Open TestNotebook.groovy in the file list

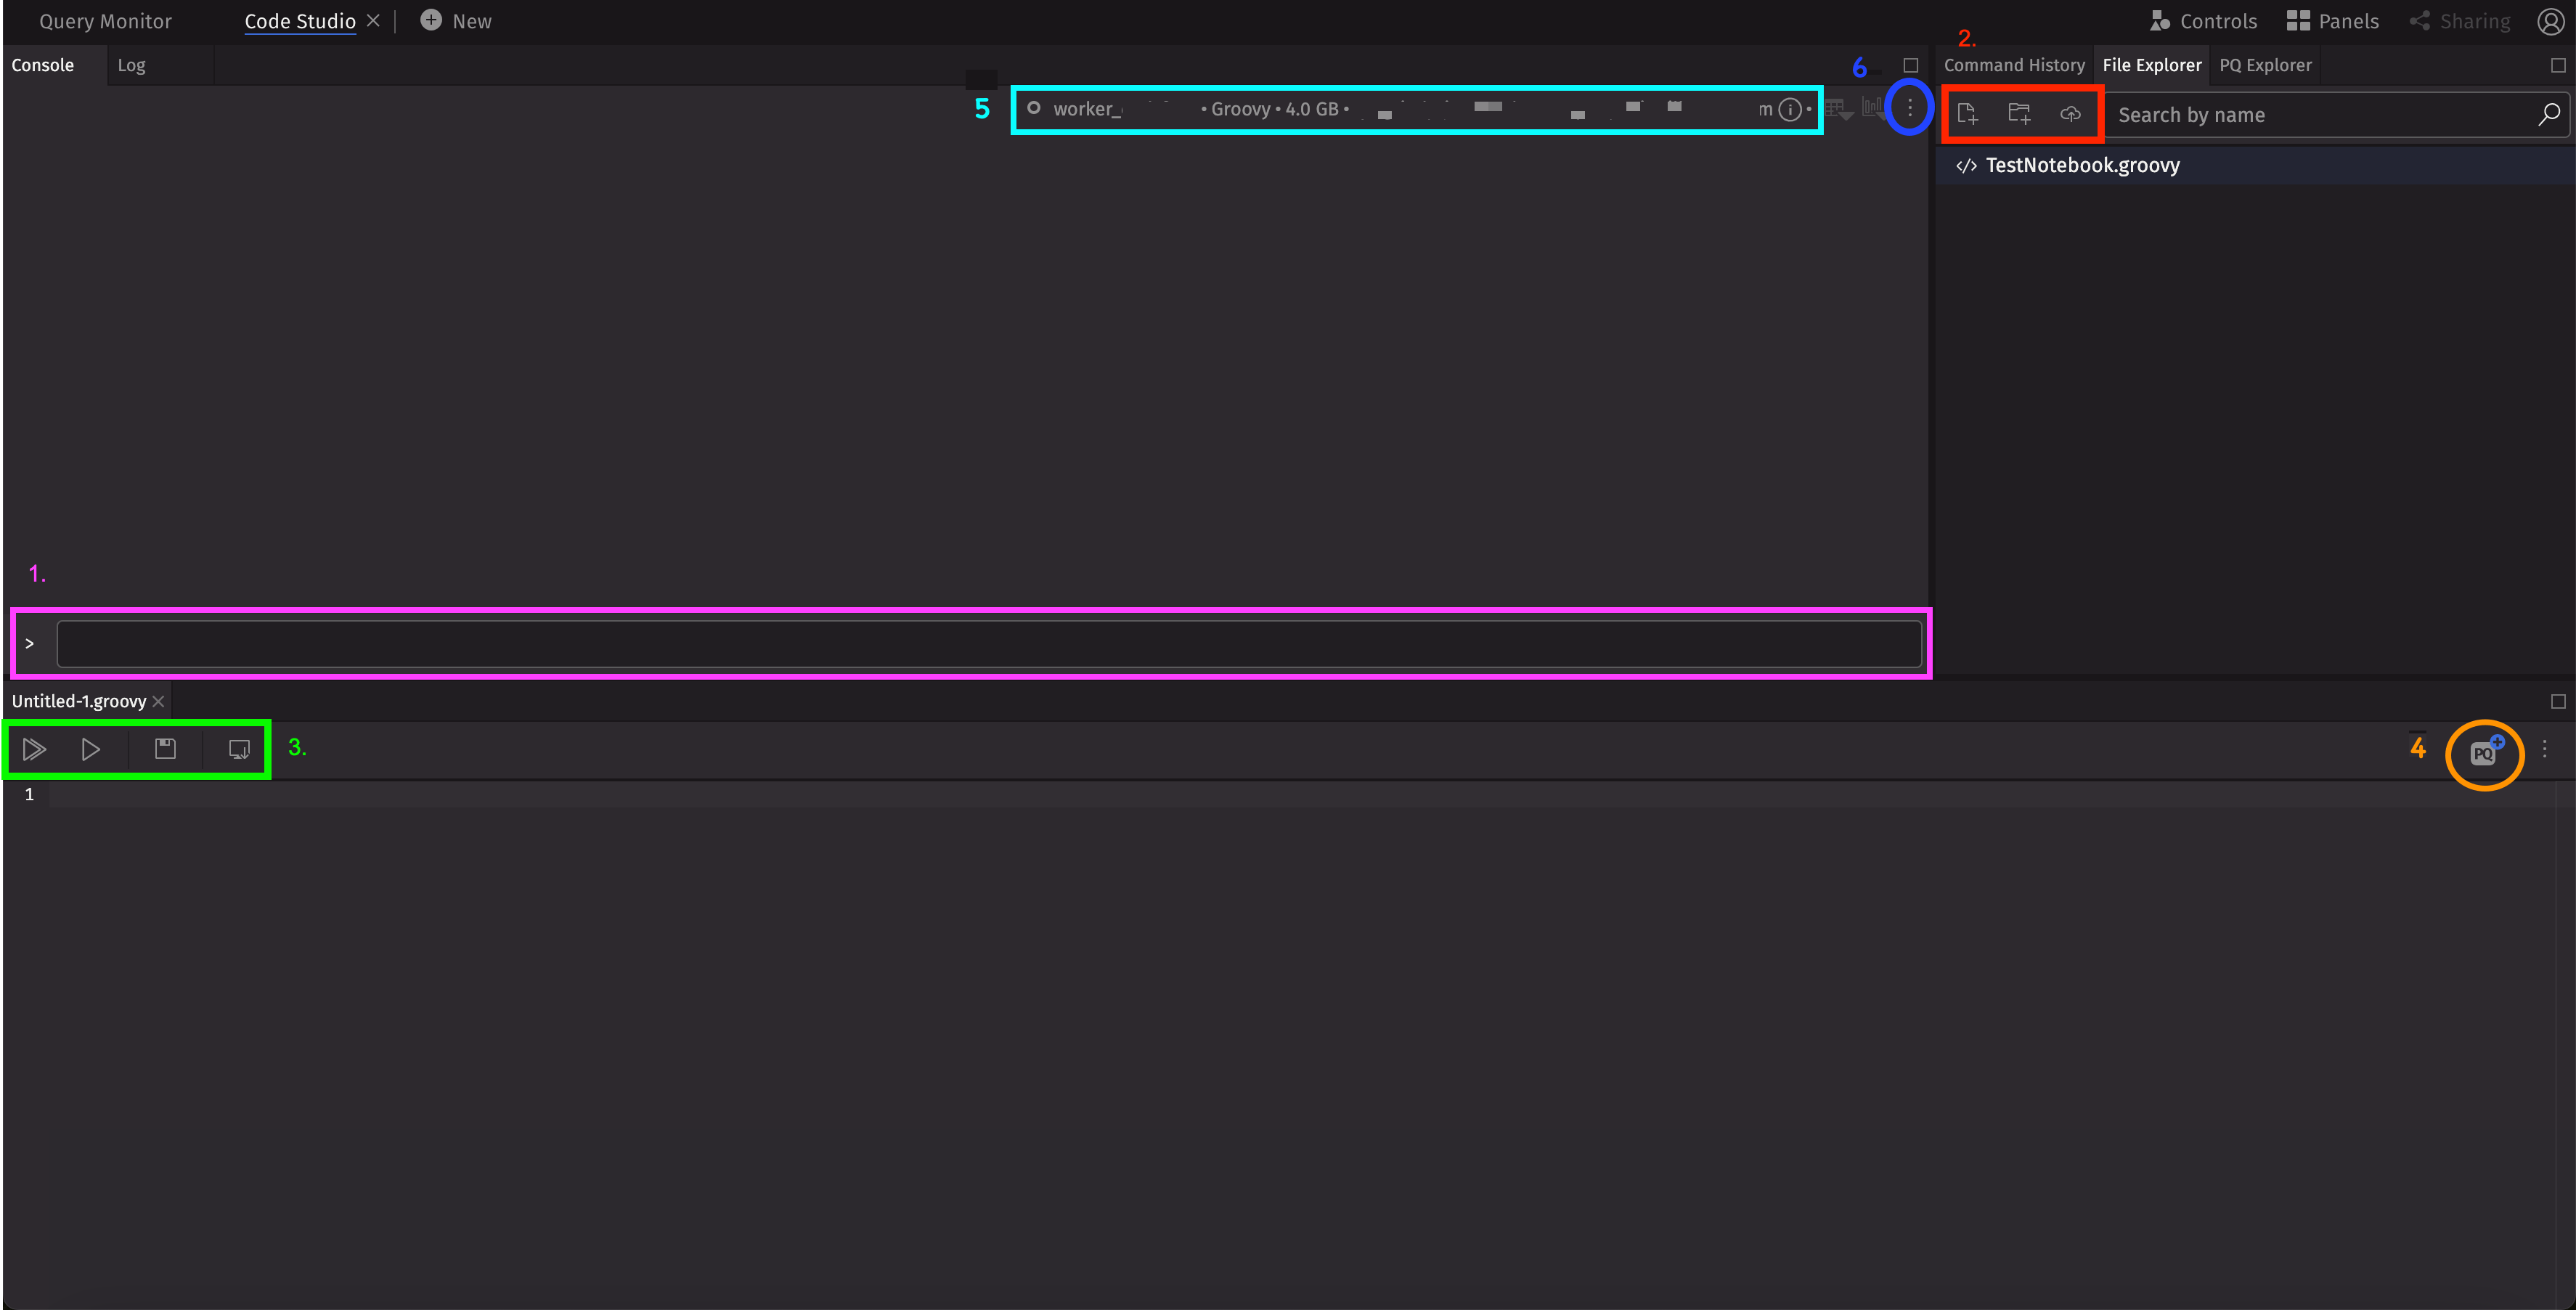coord(2081,166)
